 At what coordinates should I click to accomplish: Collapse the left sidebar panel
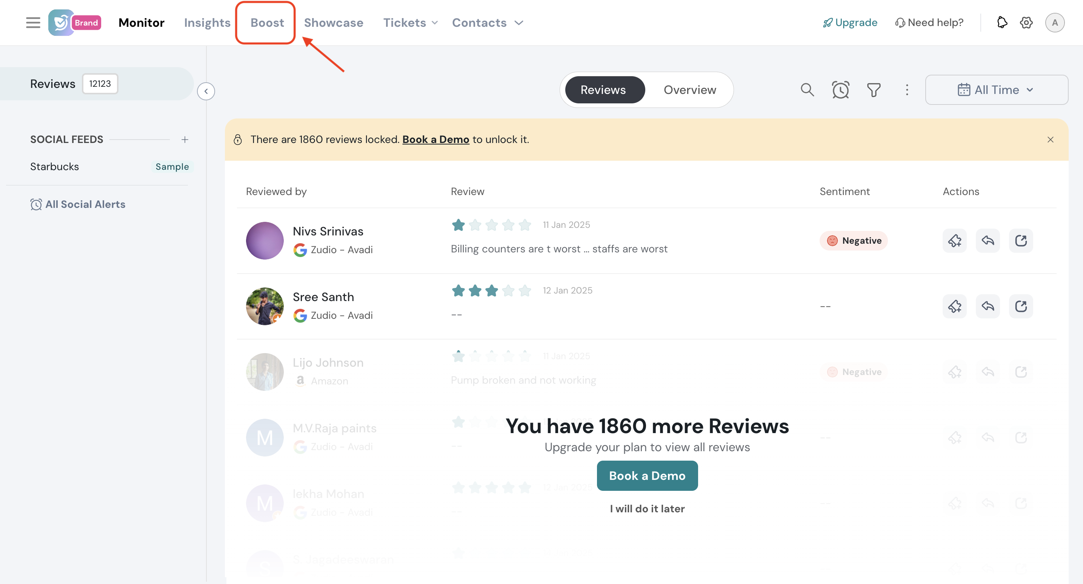tap(206, 91)
